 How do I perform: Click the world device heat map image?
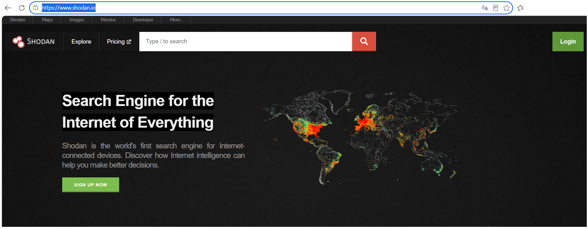pyautogui.click(x=360, y=137)
